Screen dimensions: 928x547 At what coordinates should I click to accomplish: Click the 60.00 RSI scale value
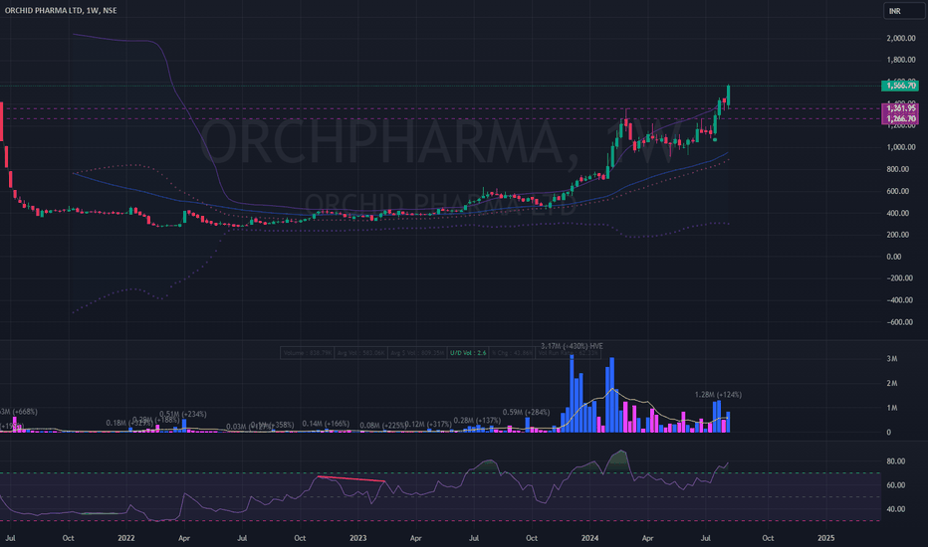tap(895, 485)
